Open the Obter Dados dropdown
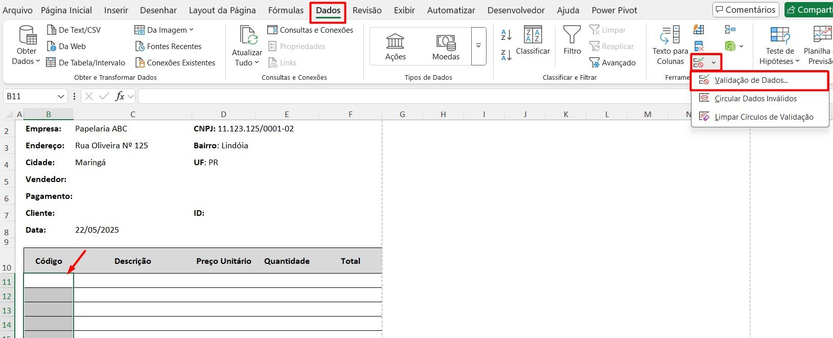The height and width of the screenshot is (338, 833). (x=26, y=46)
